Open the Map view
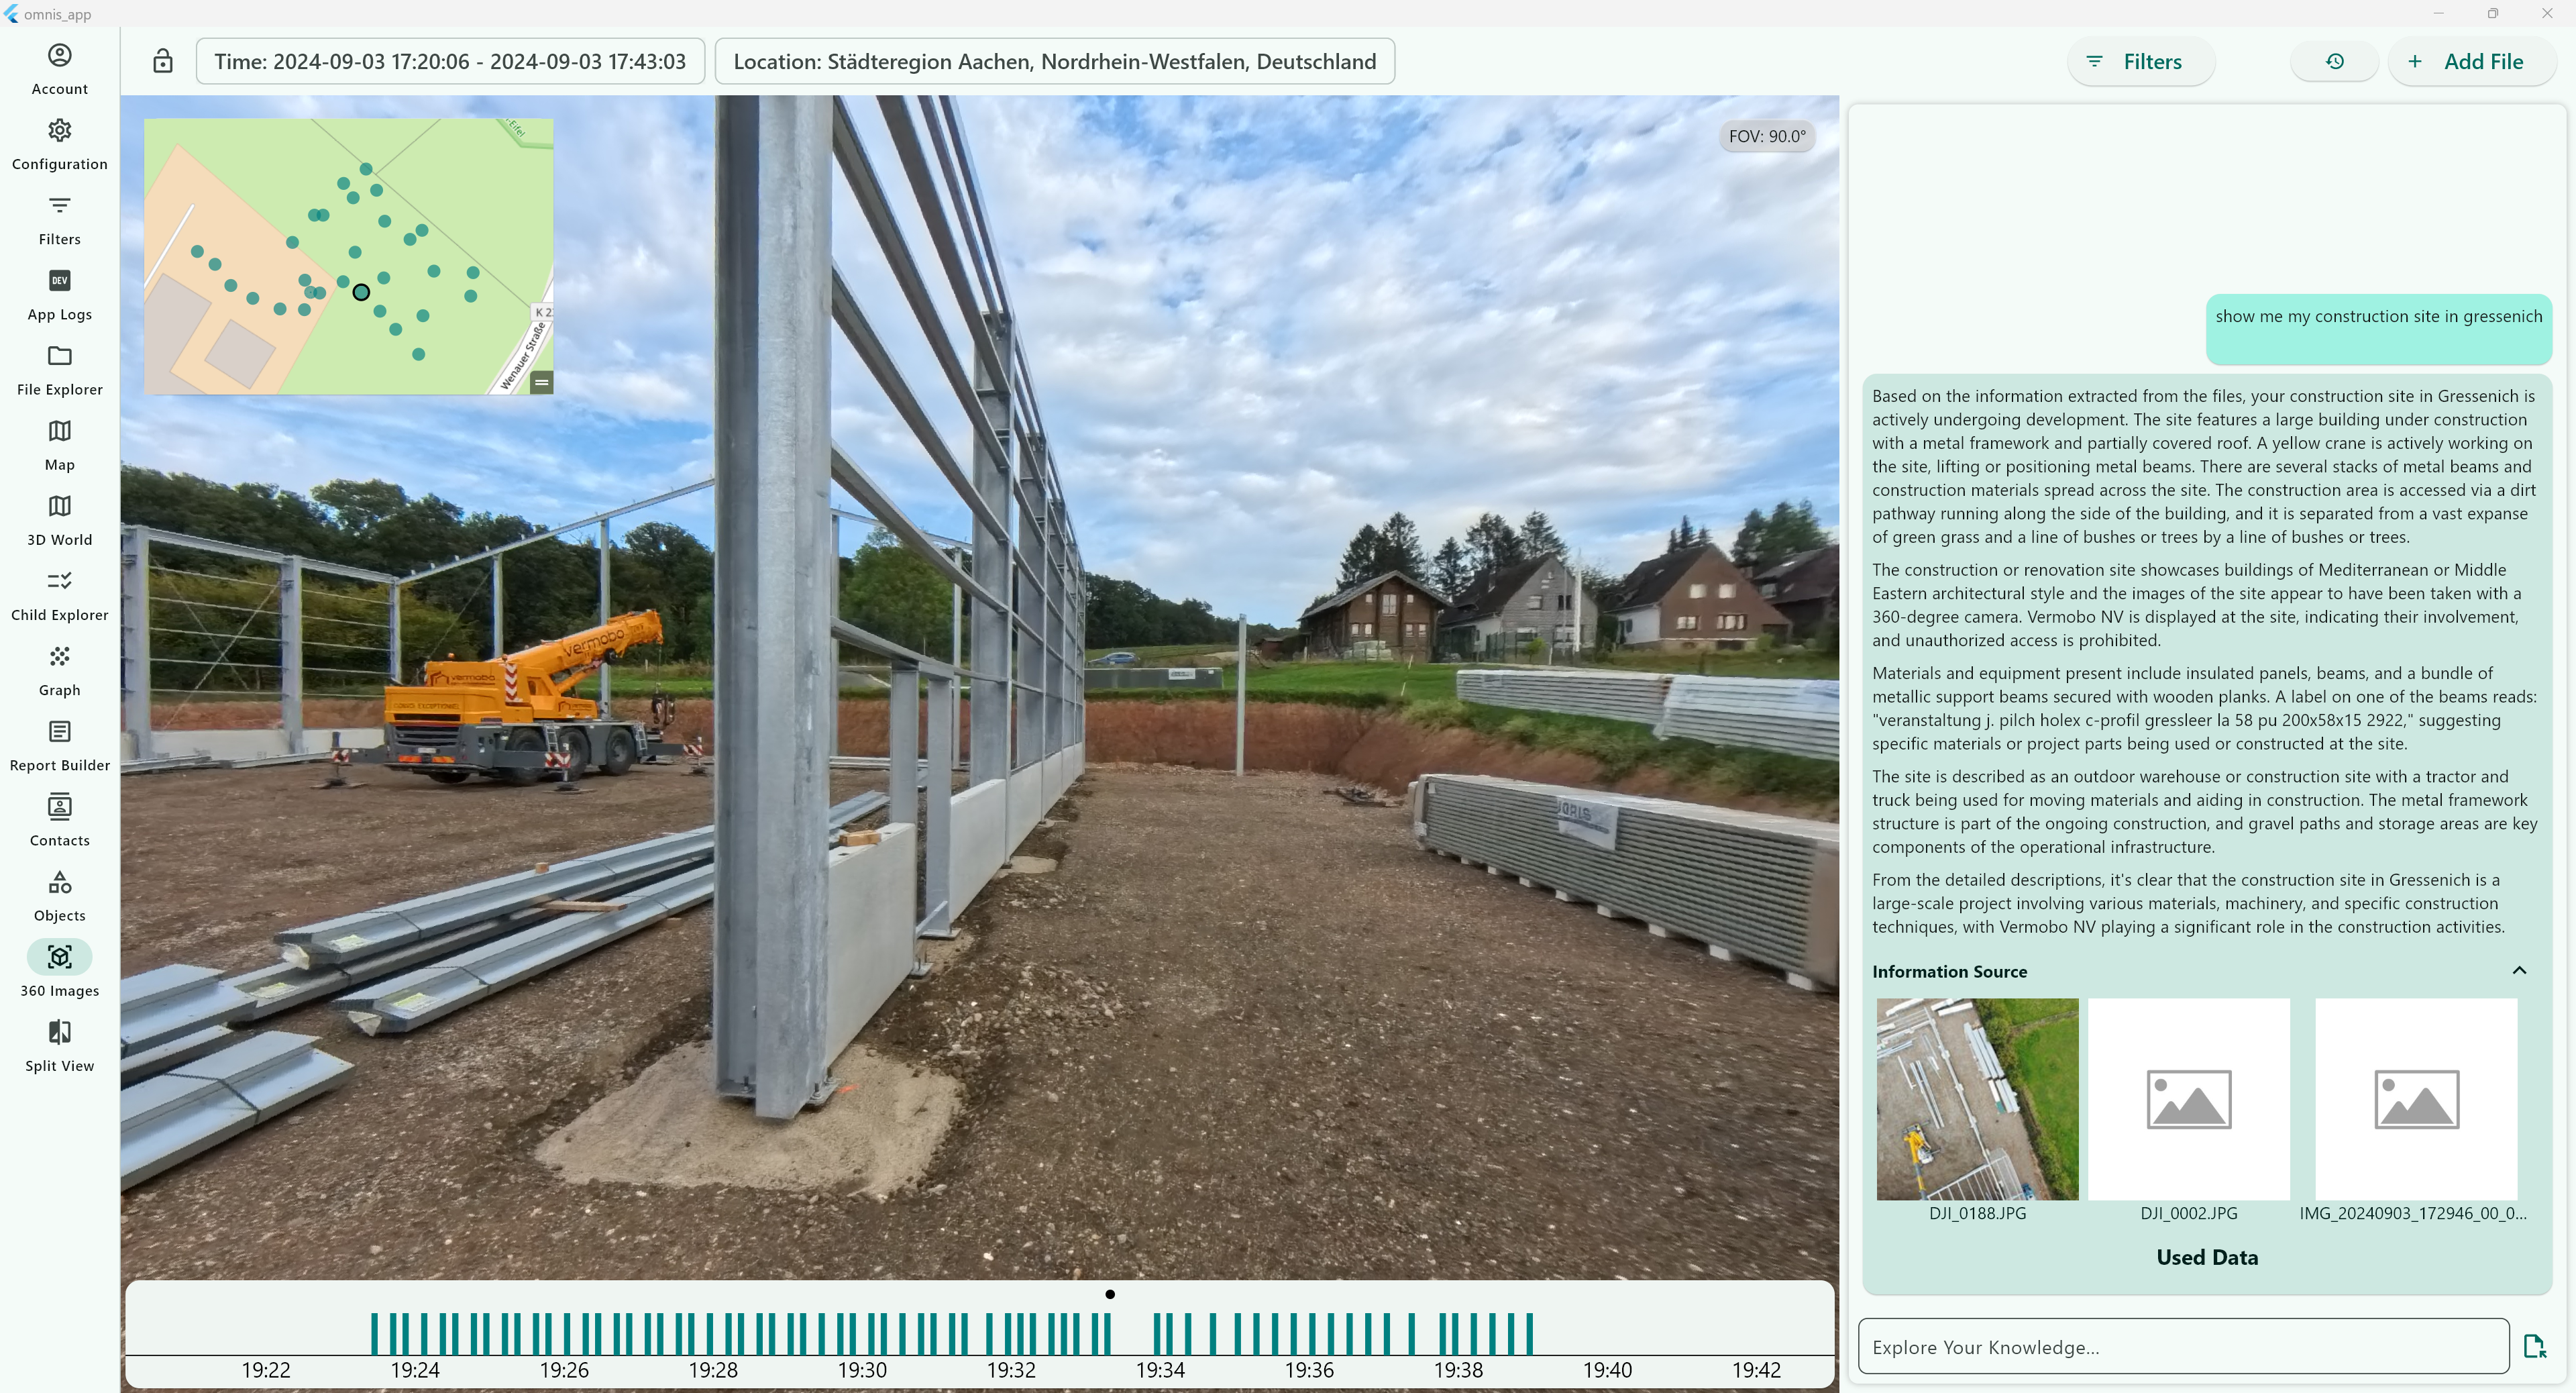2576x1393 pixels. pos(60,445)
